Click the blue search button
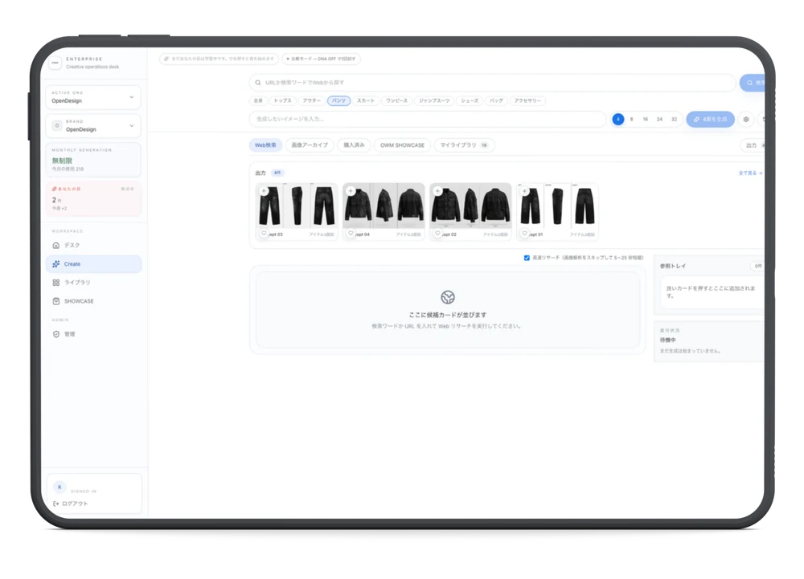This screenshot has width=804, height=579. [x=753, y=83]
